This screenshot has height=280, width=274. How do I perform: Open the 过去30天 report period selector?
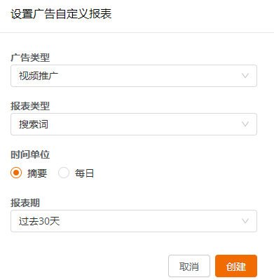pyautogui.click(x=134, y=221)
